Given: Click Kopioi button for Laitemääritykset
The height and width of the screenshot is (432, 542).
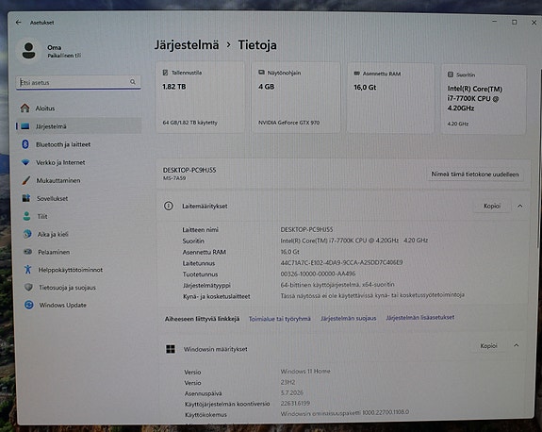Looking at the screenshot, I should (x=492, y=207).
